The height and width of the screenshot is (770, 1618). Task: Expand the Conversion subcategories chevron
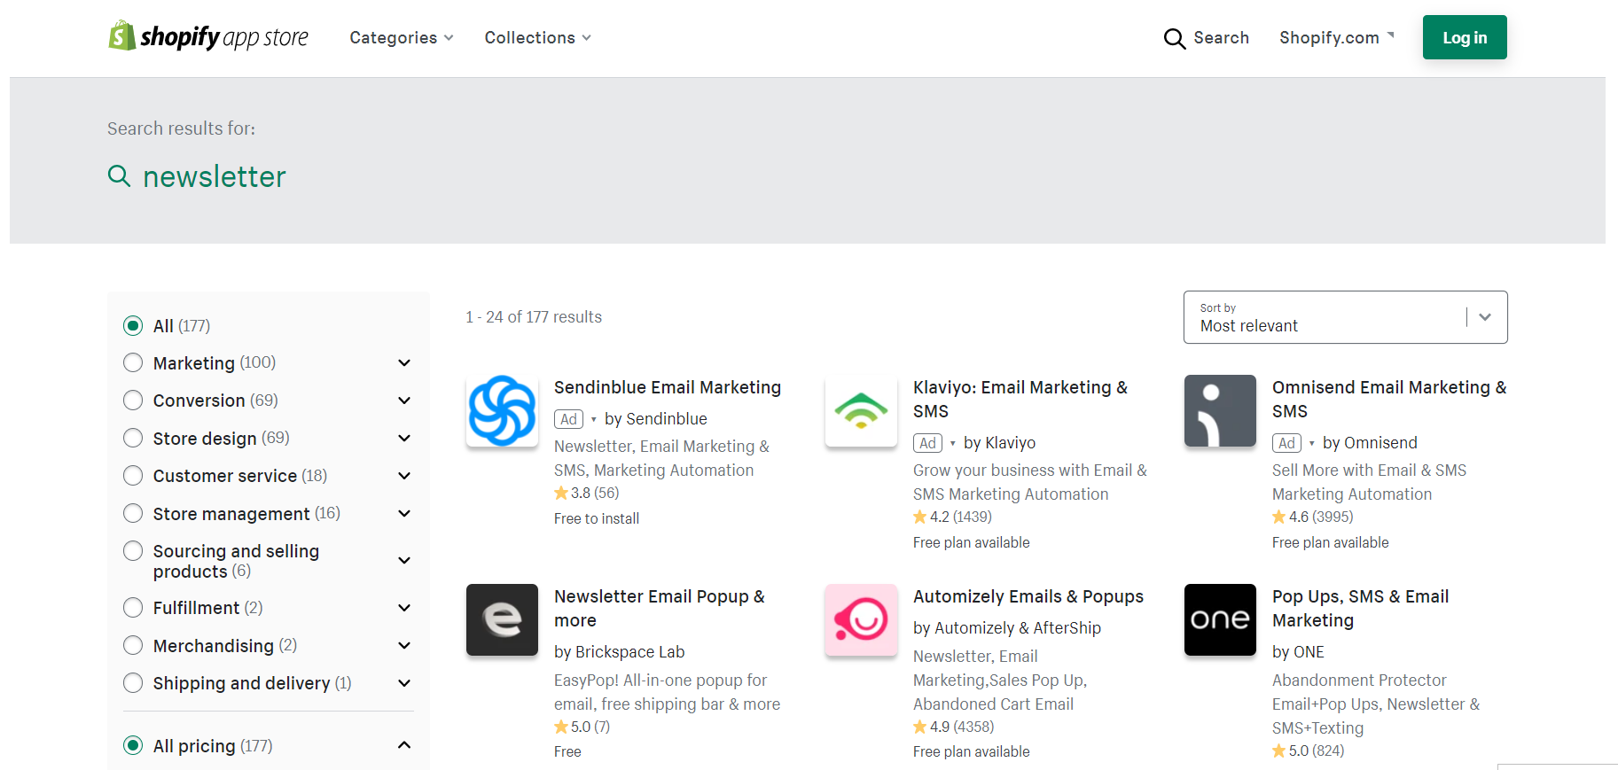(x=404, y=401)
